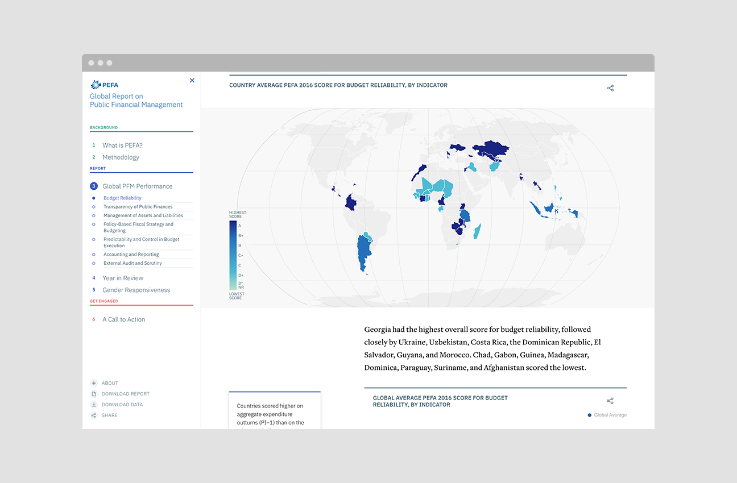Click DOWNLOAD DATA link
737x483 pixels.
pyautogui.click(x=122, y=405)
